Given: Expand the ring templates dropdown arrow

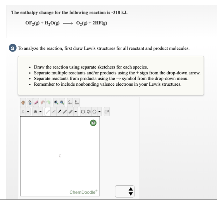Looking at the screenshot, I should 99,112.
